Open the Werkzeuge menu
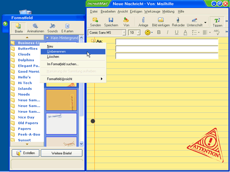This screenshot has width=230, height=172. point(152,11)
